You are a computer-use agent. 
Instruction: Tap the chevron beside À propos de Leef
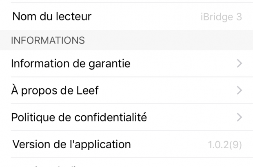tap(240, 90)
